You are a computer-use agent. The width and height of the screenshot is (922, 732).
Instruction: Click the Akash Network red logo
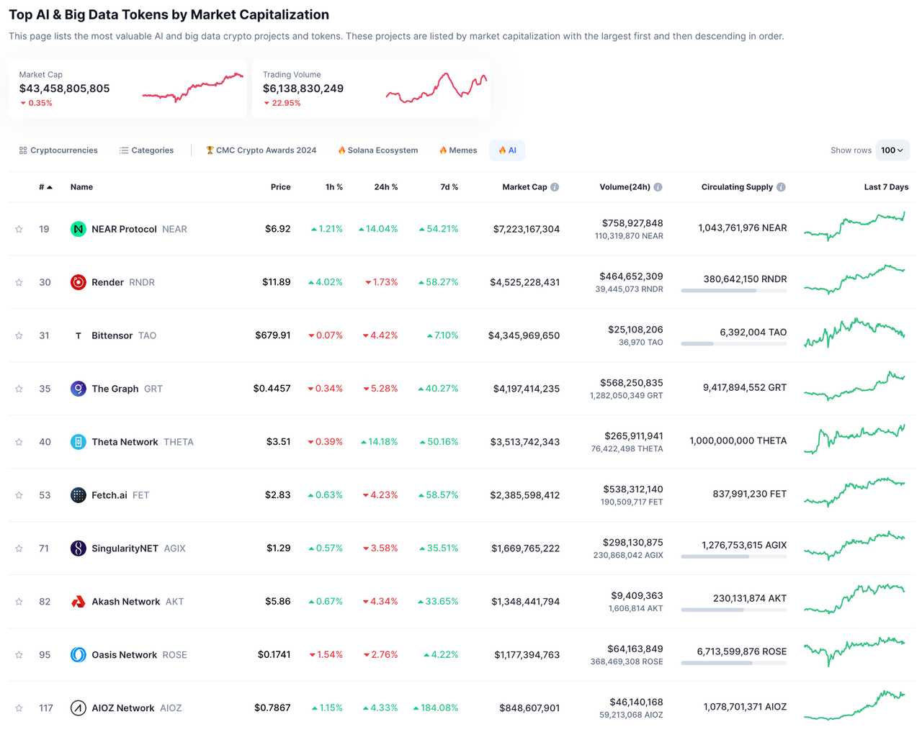78,602
